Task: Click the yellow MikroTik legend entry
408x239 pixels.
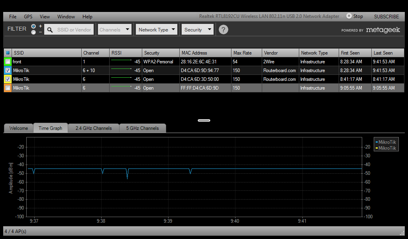Action: pyautogui.click(x=386, y=148)
